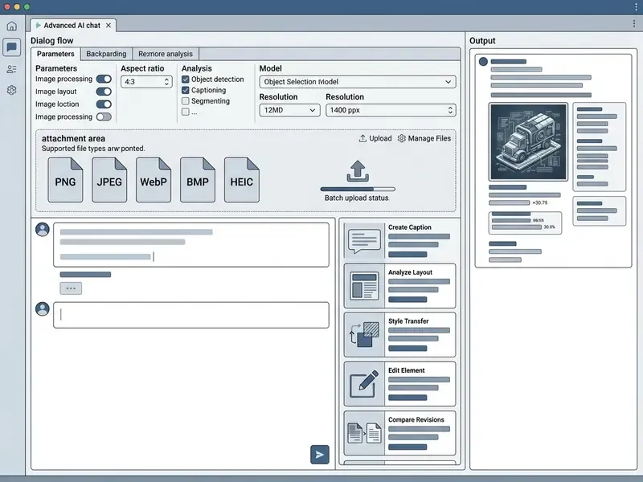
Task: Click the Upload button
Action: coord(375,138)
